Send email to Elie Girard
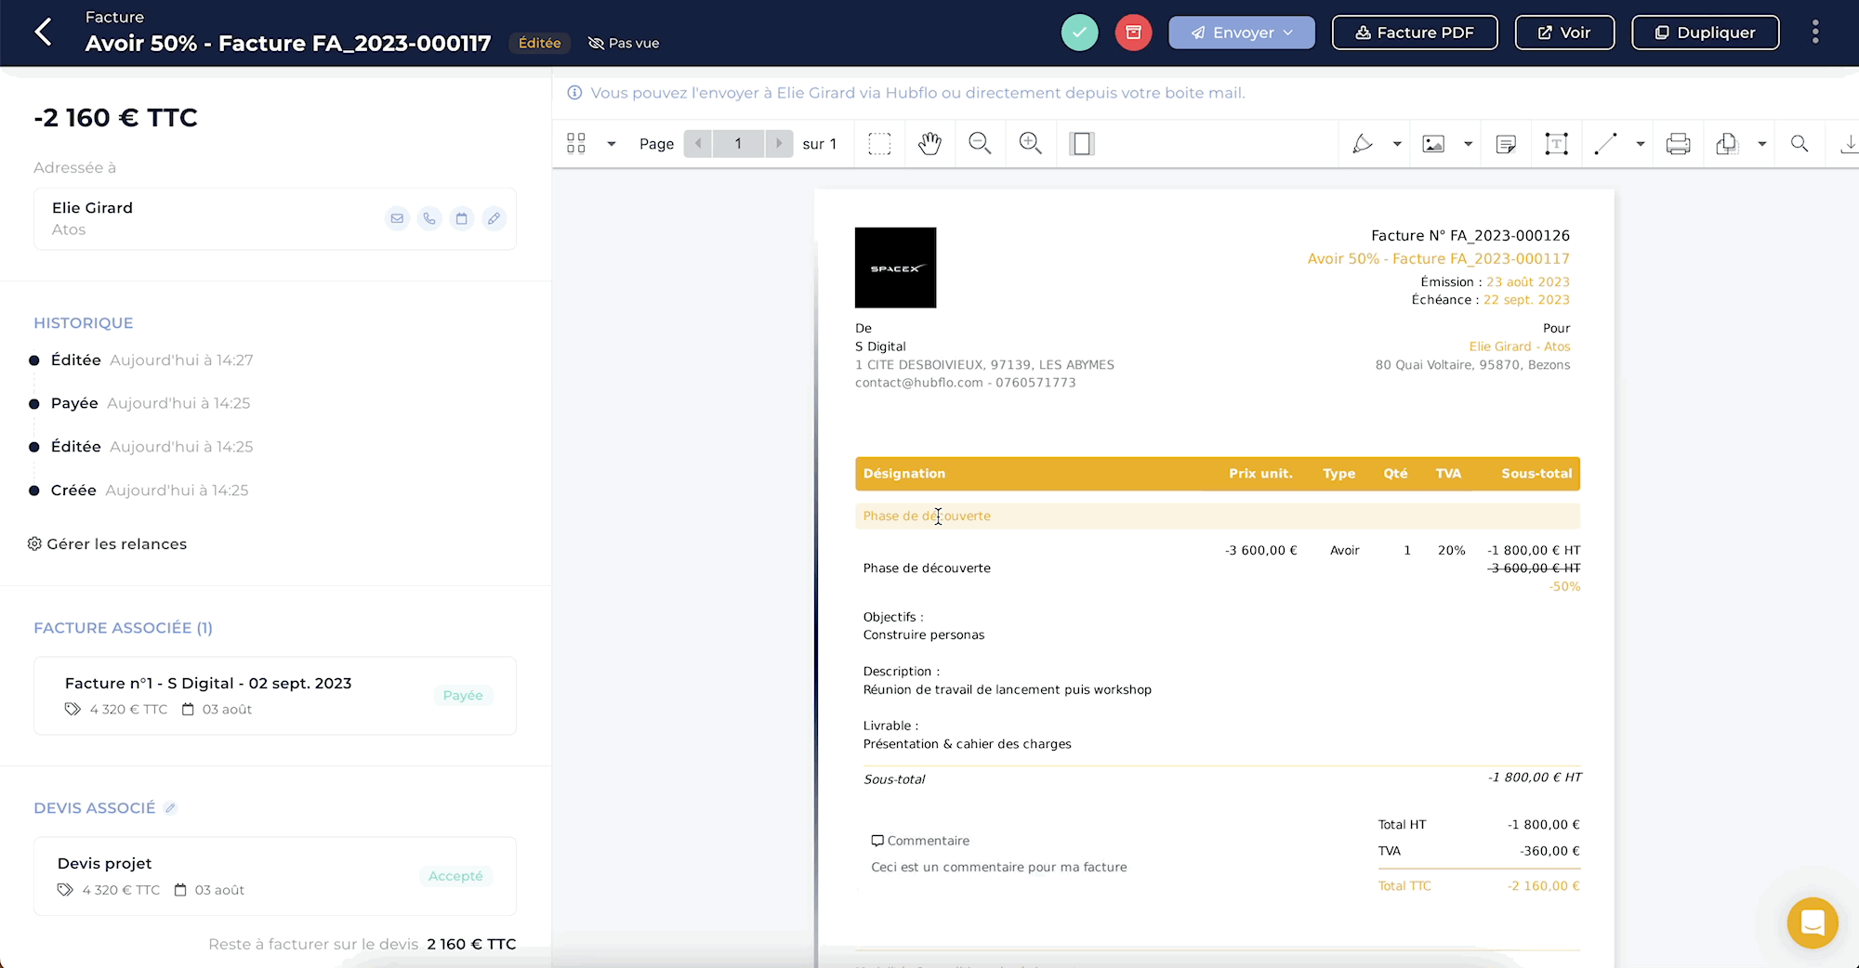1859x968 pixels. click(x=397, y=218)
